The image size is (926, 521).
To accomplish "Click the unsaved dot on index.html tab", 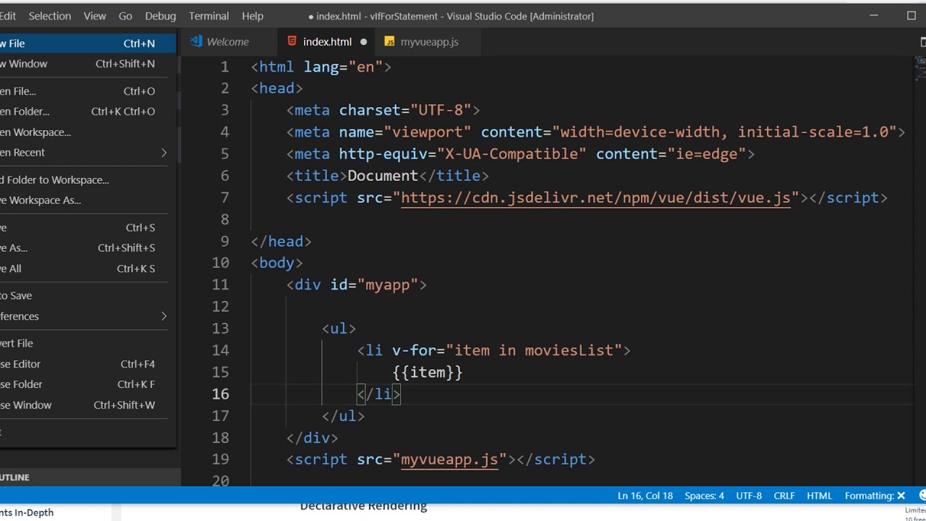I will [x=363, y=42].
